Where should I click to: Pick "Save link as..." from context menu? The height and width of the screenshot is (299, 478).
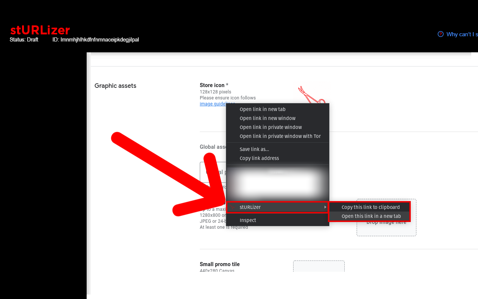tap(278, 149)
